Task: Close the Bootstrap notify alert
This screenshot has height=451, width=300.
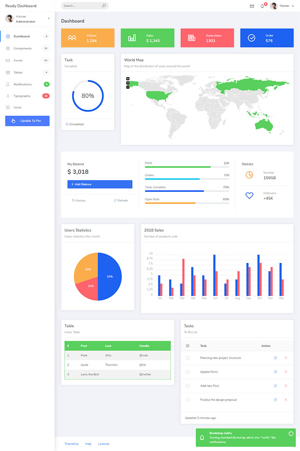Action: tap(291, 433)
